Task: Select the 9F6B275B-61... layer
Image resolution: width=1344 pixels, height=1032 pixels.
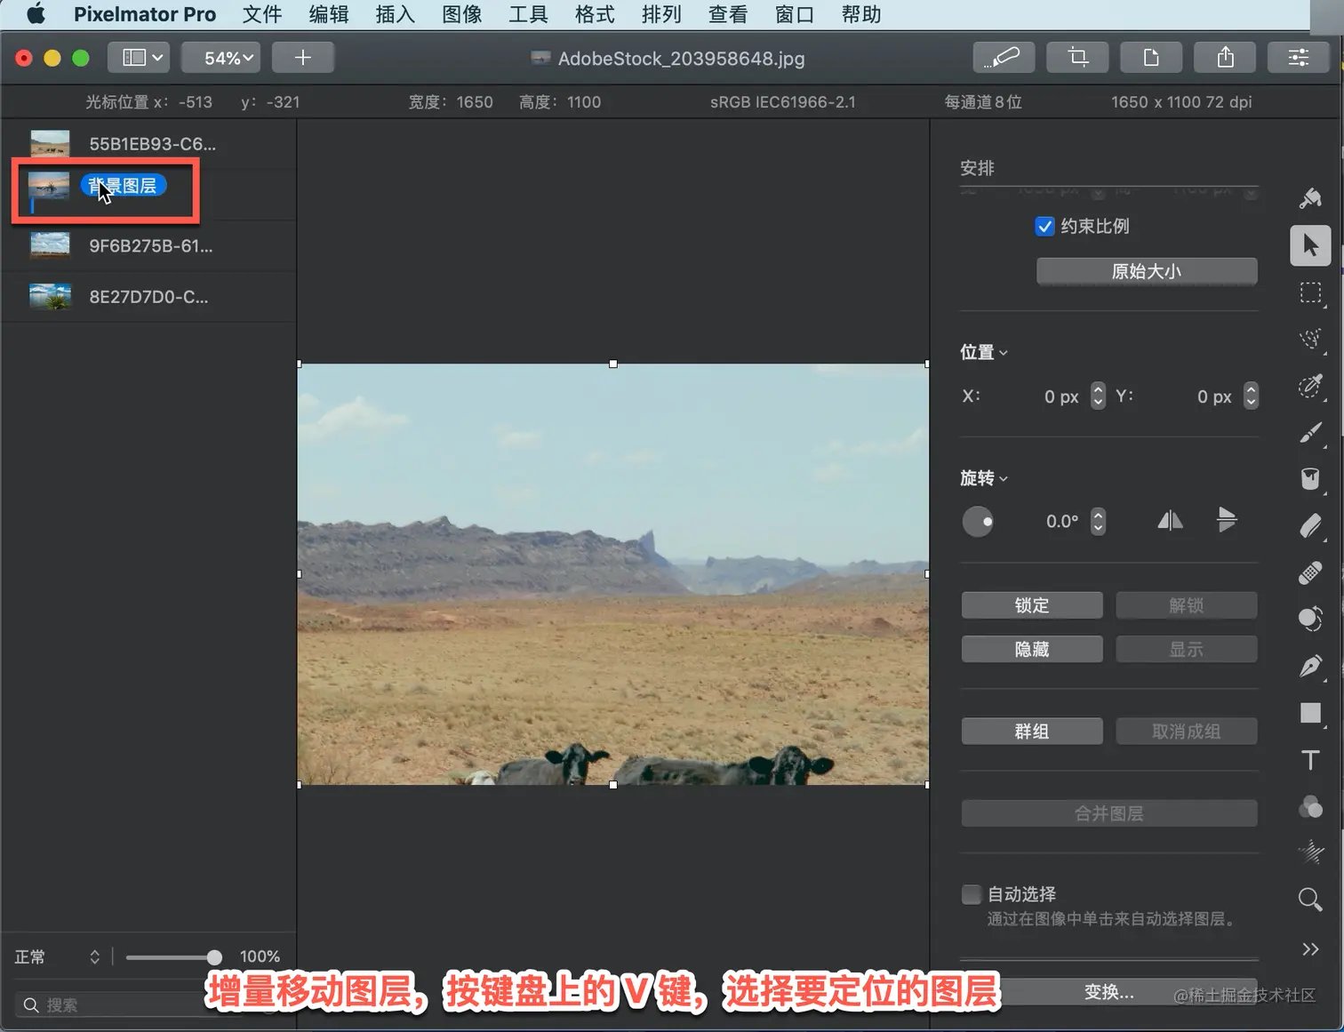Action: coord(149,246)
